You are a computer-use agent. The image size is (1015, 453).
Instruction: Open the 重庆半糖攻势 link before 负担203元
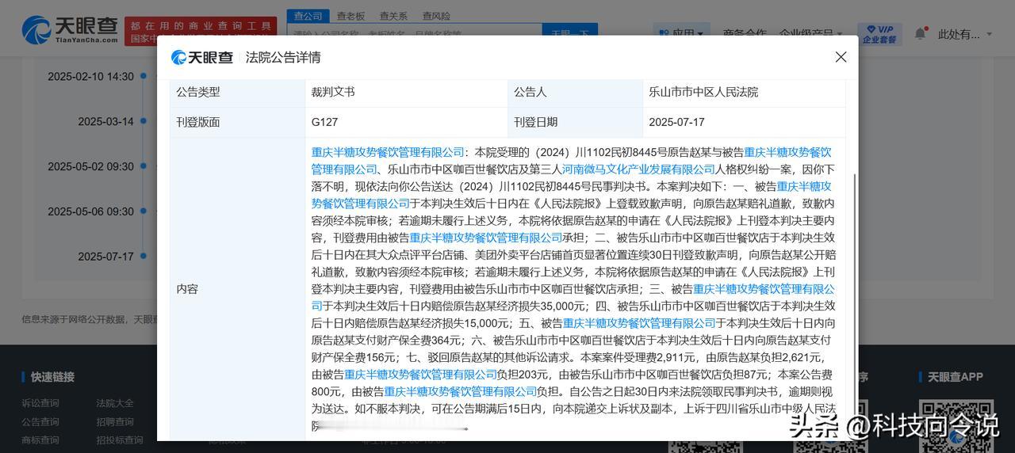pos(421,375)
